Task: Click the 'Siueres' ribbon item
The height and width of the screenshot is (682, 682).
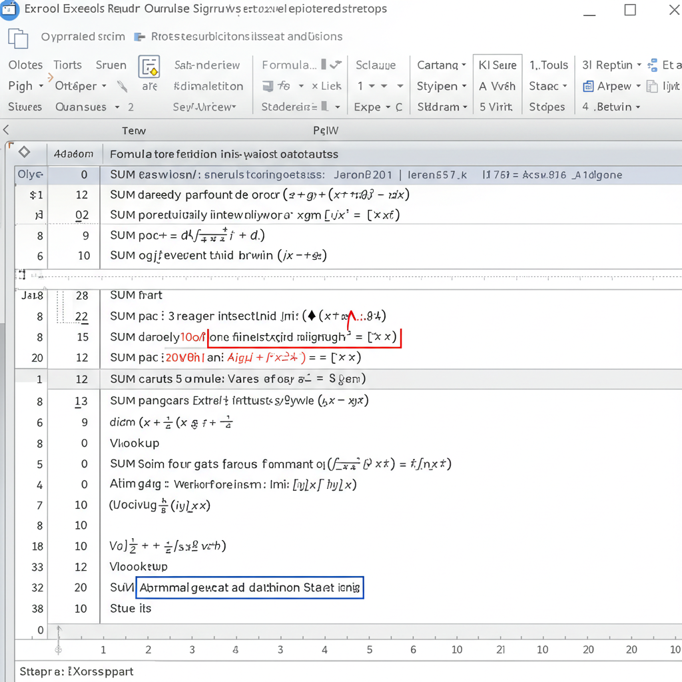Action: coord(25,107)
